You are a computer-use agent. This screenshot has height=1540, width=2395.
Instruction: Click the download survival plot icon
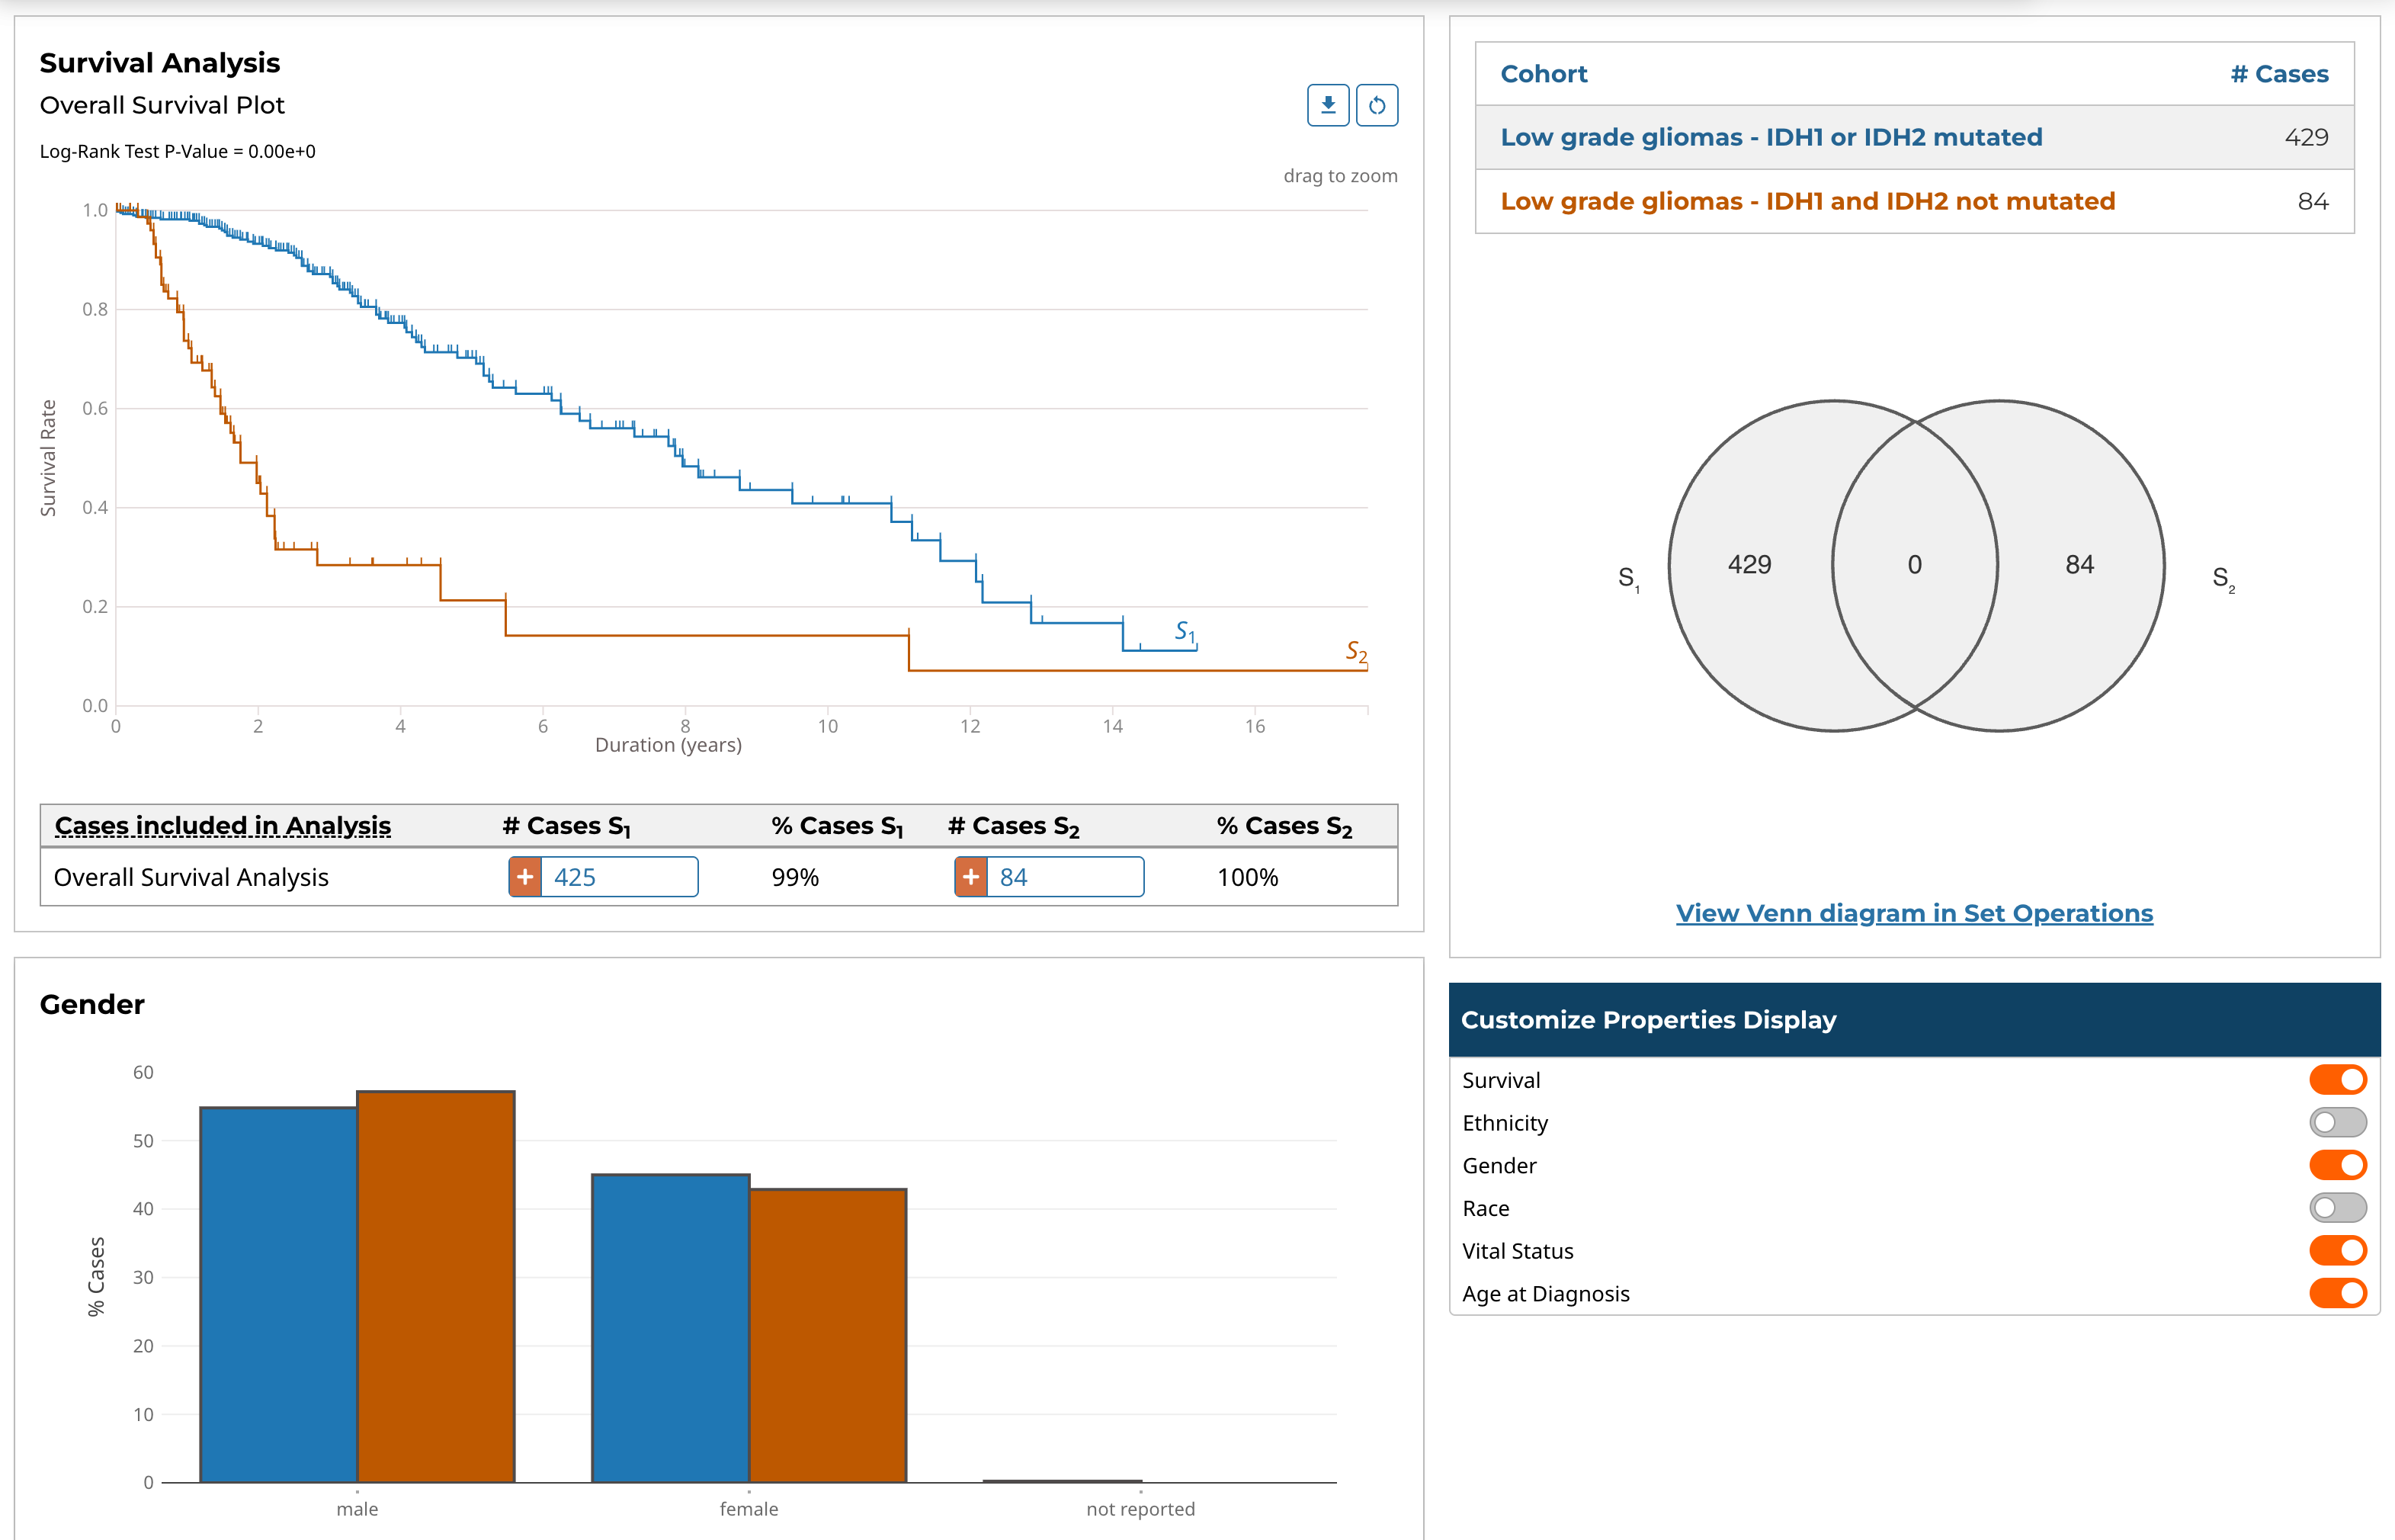1327,105
